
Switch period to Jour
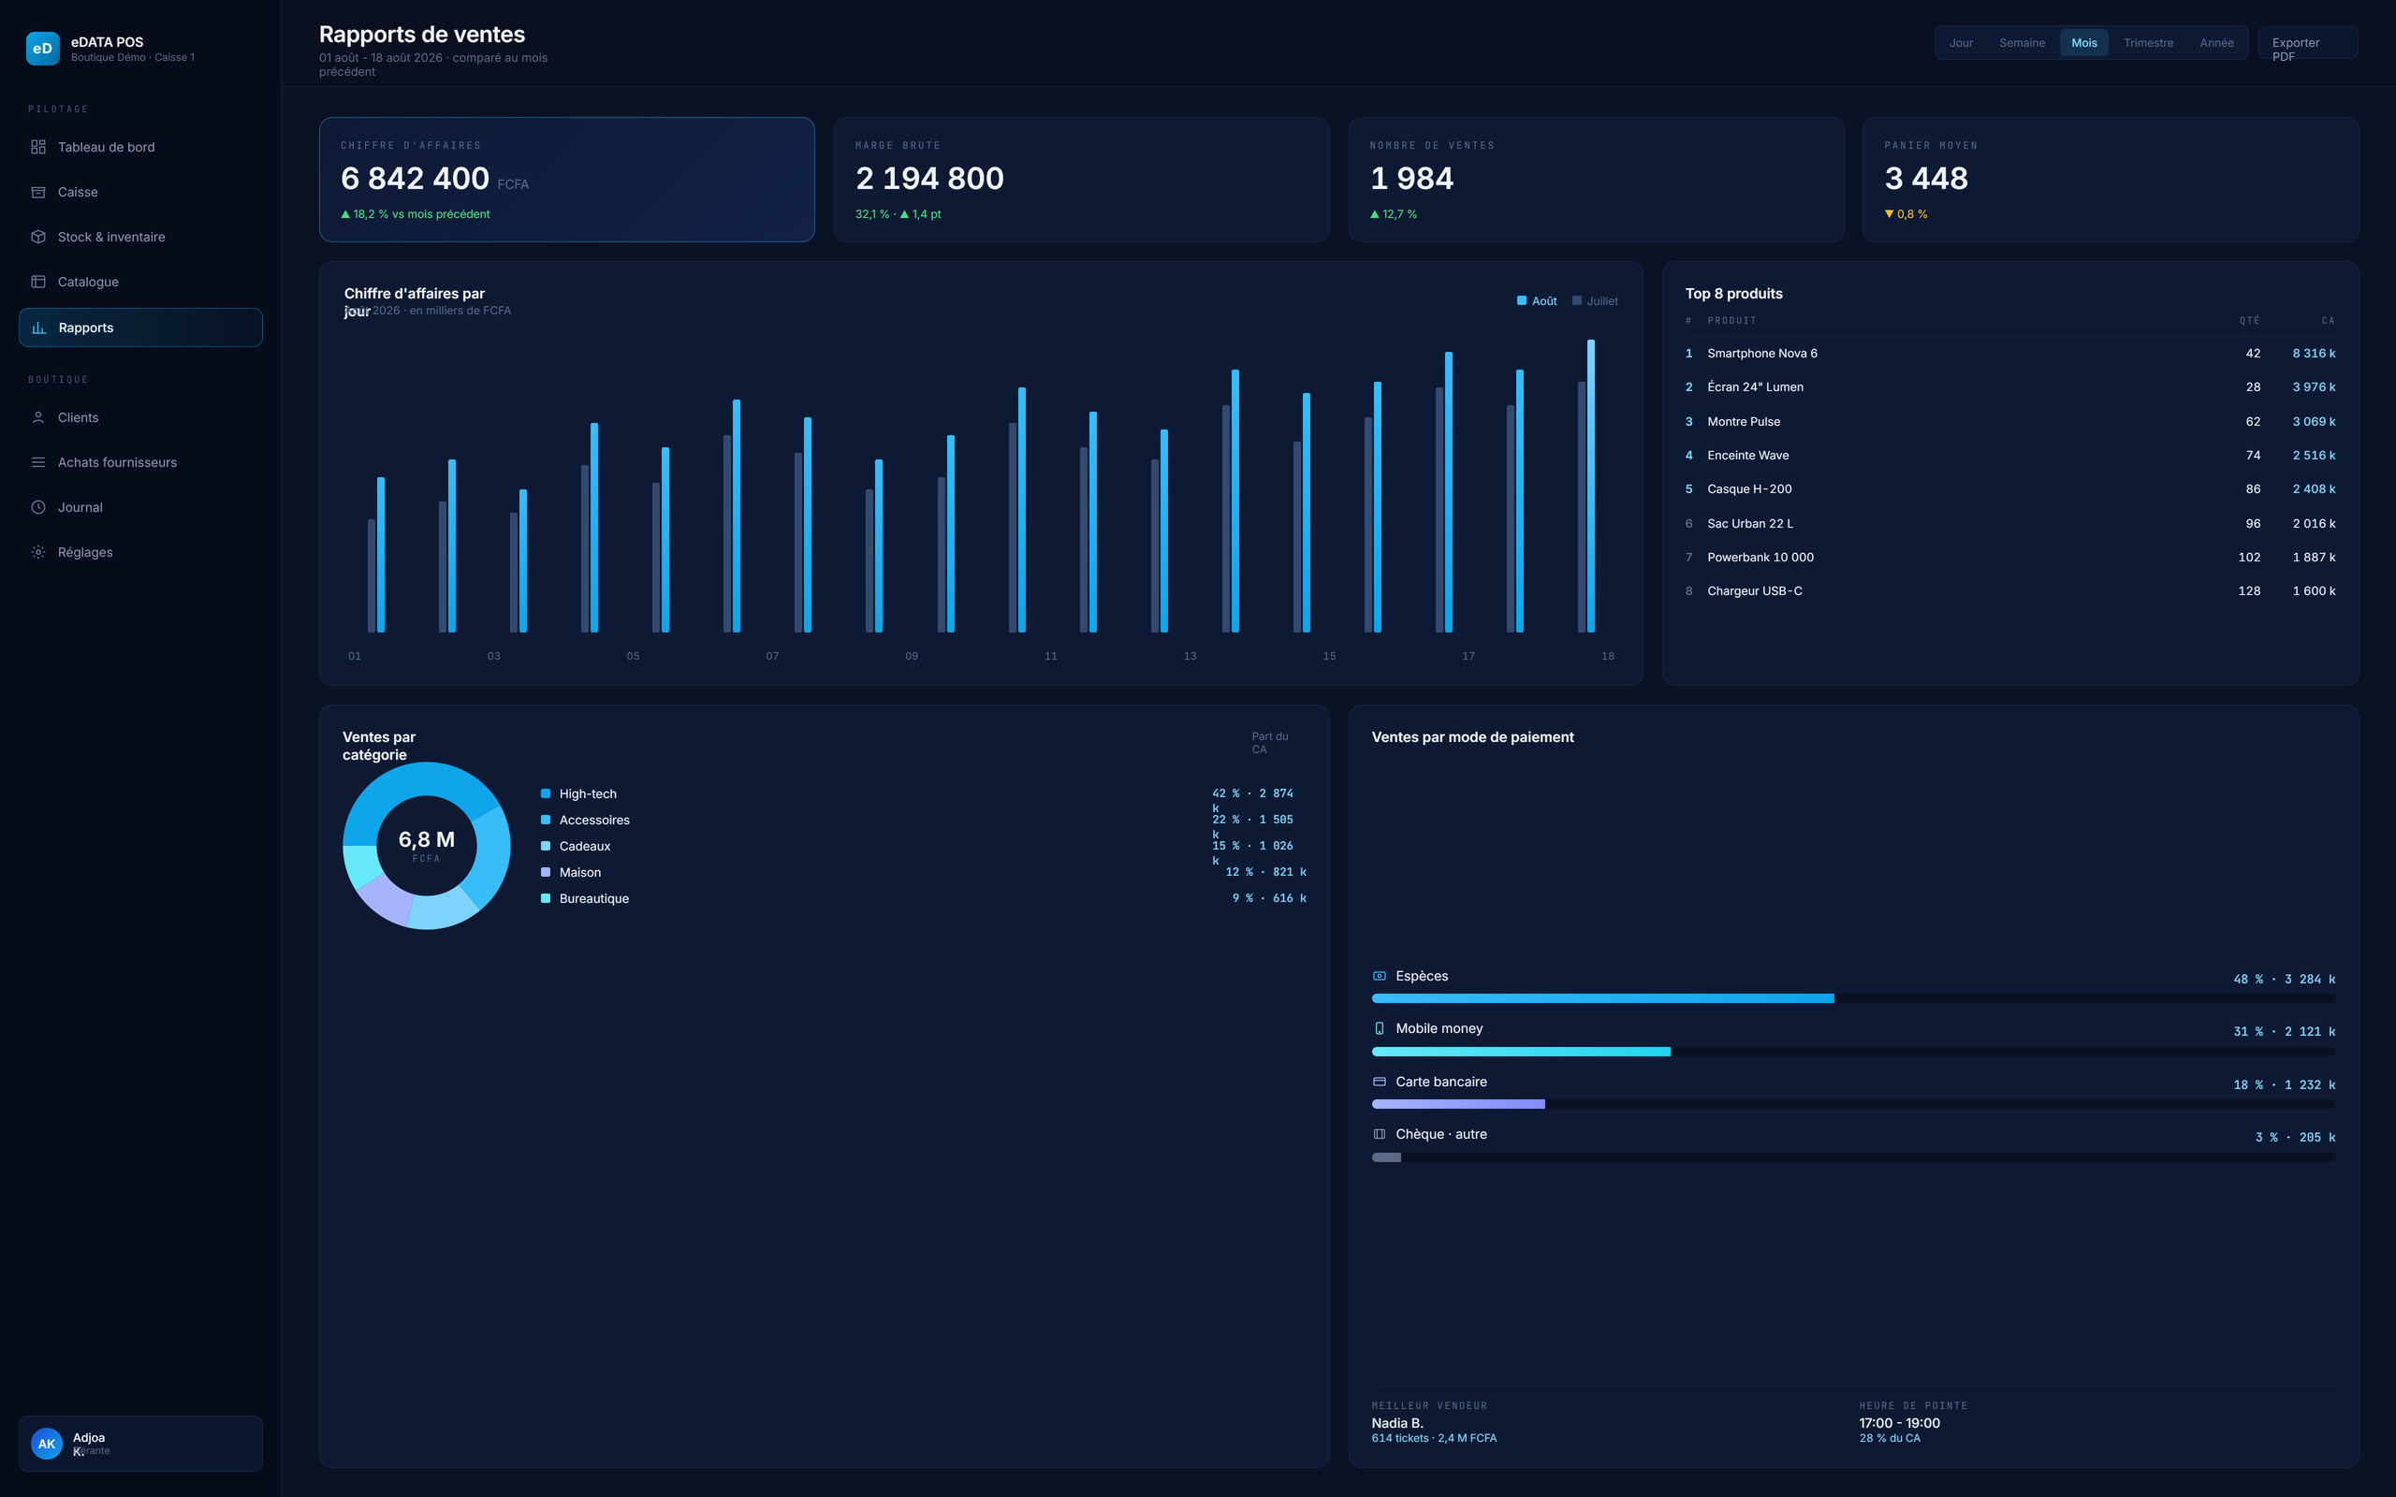pos(1961,43)
